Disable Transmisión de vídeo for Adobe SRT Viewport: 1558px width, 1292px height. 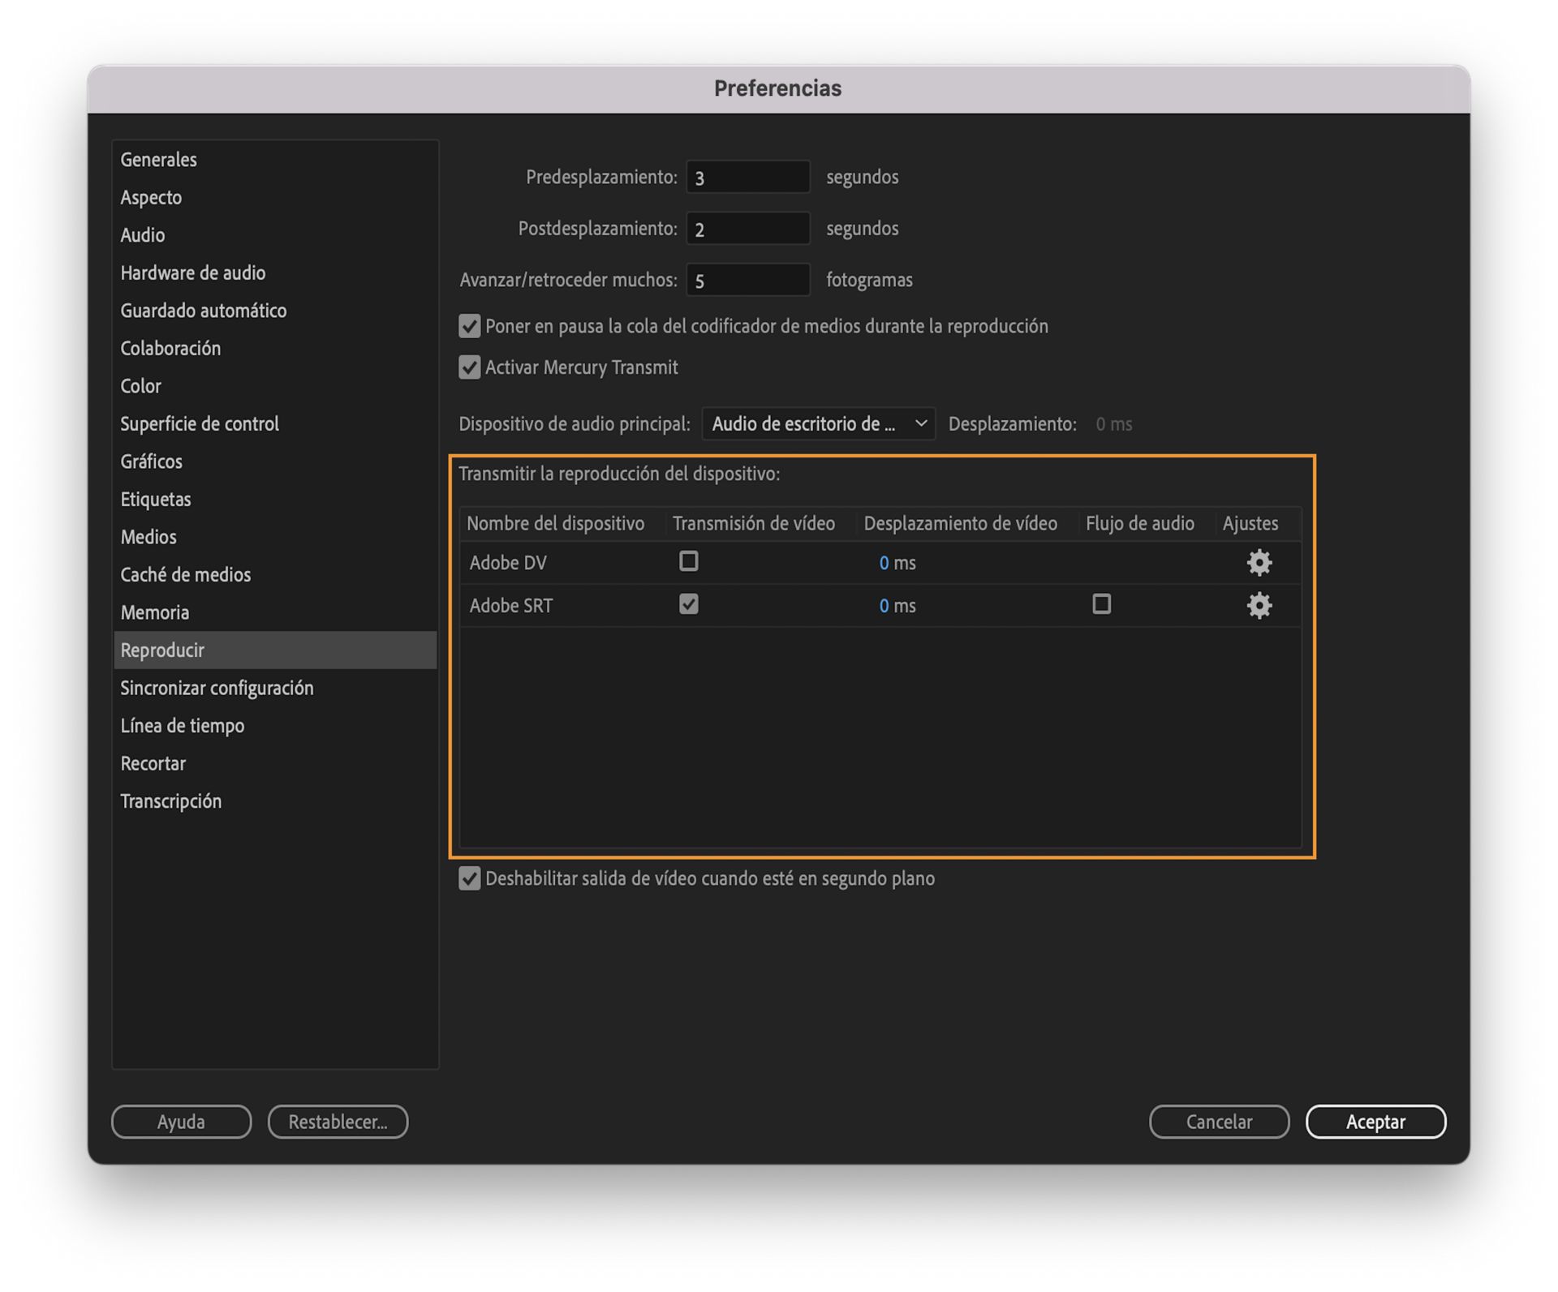click(x=689, y=604)
